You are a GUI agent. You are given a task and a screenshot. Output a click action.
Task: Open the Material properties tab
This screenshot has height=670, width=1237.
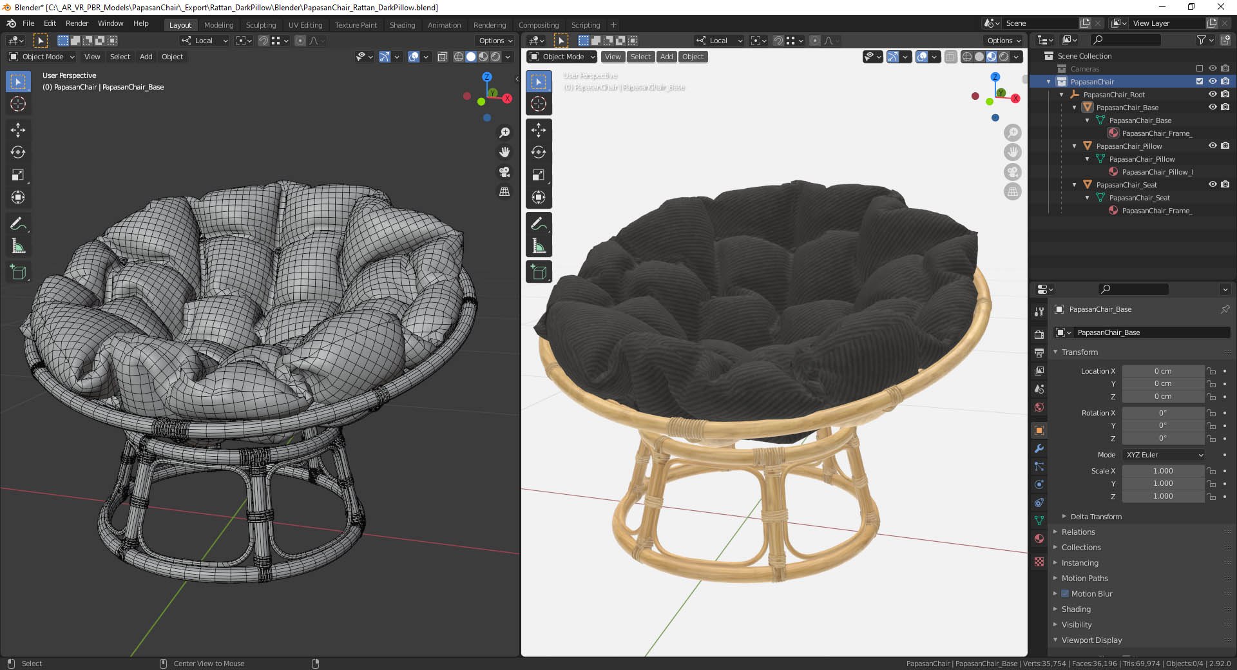(1039, 539)
